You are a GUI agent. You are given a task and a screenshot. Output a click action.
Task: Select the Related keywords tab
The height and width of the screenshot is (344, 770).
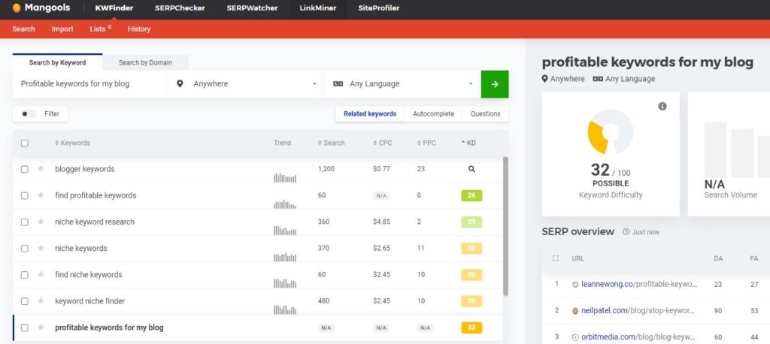pos(370,114)
